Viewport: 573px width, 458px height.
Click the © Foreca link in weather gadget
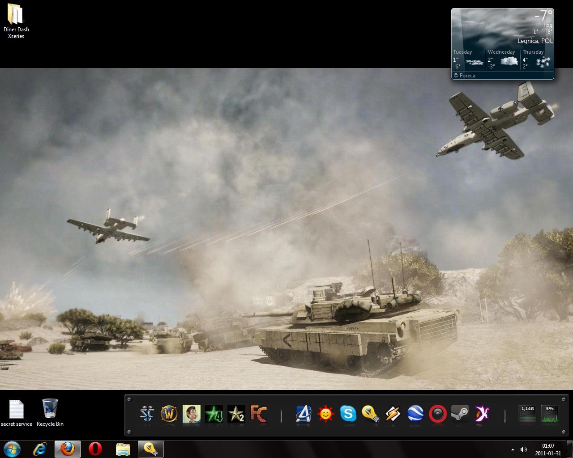[x=464, y=76]
